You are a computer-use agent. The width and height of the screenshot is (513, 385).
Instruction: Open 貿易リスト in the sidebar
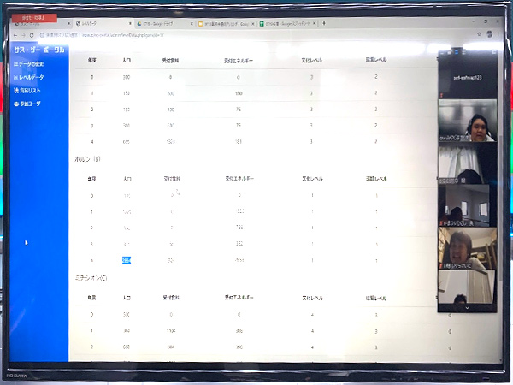point(27,91)
